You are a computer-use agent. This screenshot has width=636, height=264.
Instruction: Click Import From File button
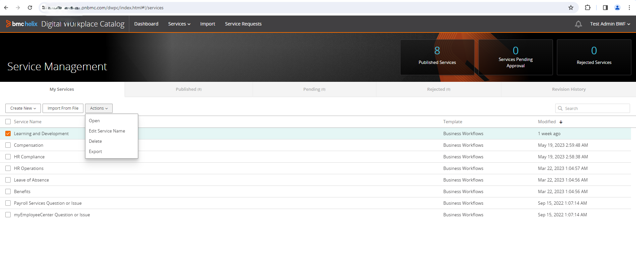[63, 108]
